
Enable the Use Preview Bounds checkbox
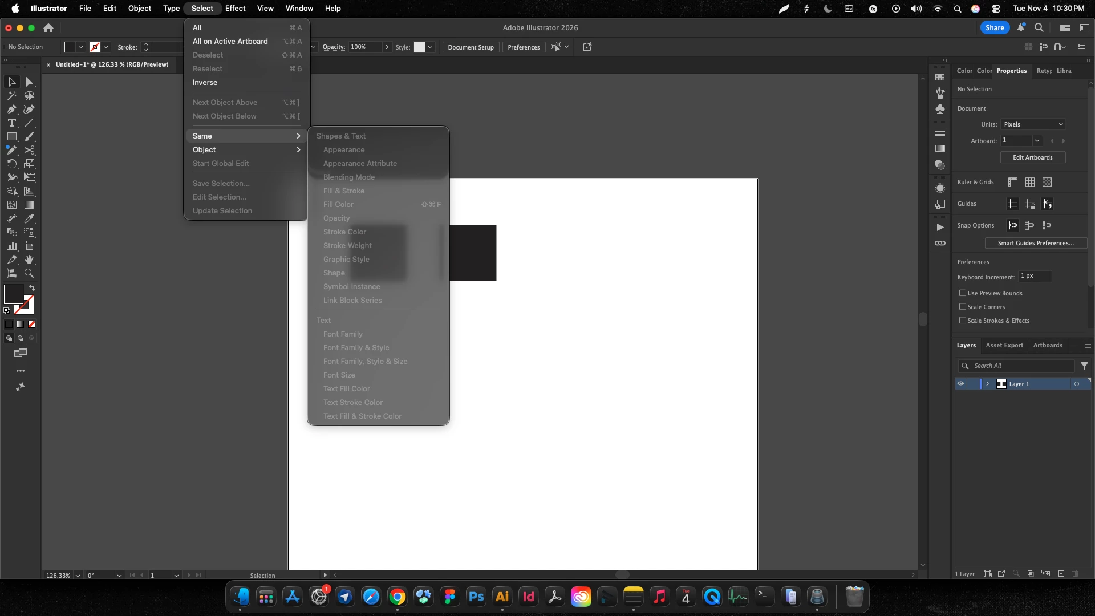(x=963, y=293)
